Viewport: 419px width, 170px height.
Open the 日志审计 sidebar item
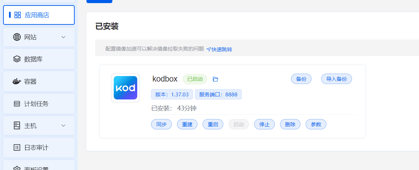tap(39, 148)
